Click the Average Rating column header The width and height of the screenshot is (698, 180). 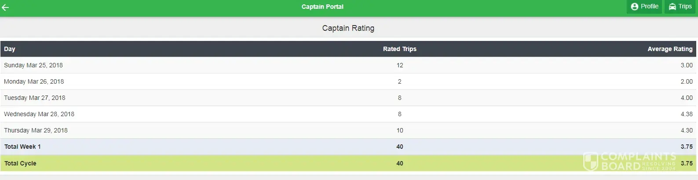point(669,49)
